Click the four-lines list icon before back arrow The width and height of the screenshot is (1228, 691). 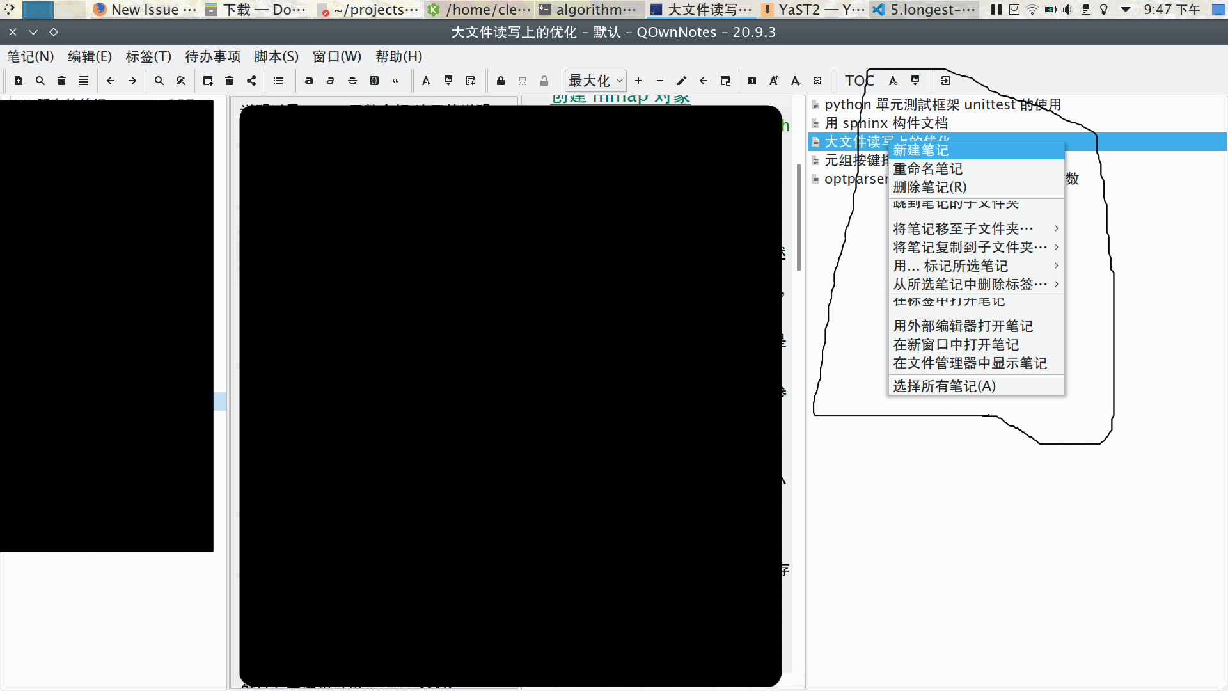coord(84,81)
